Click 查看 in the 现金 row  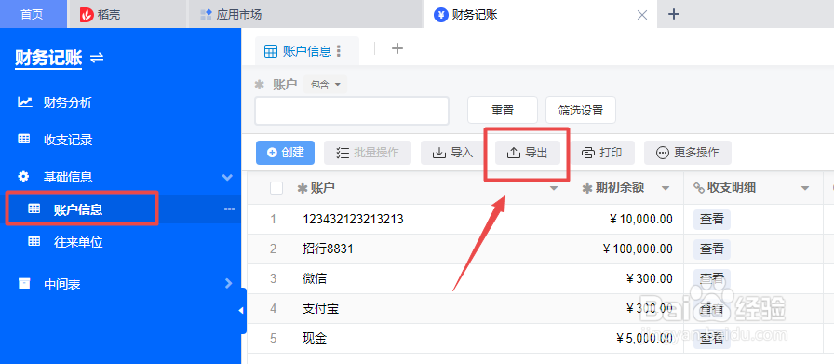click(x=712, y=338)
